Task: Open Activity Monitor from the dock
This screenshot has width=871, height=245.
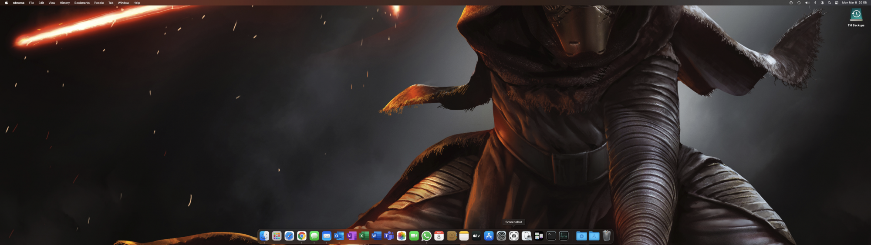Action: pos(564,236)
